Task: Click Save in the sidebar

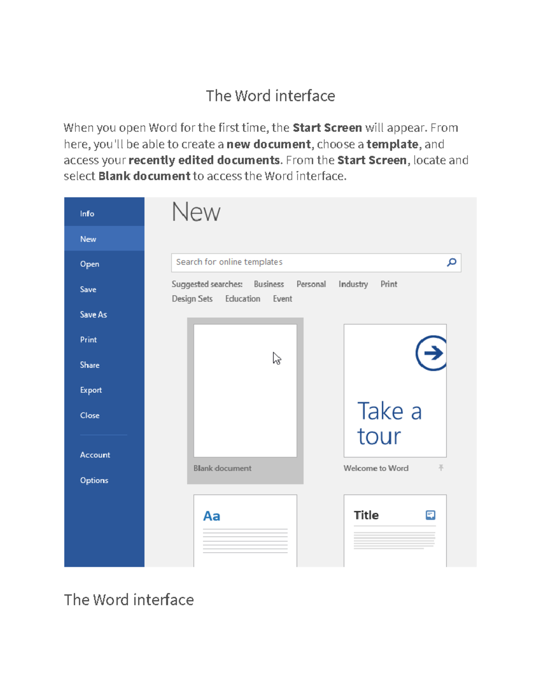Action: [87, 289]
